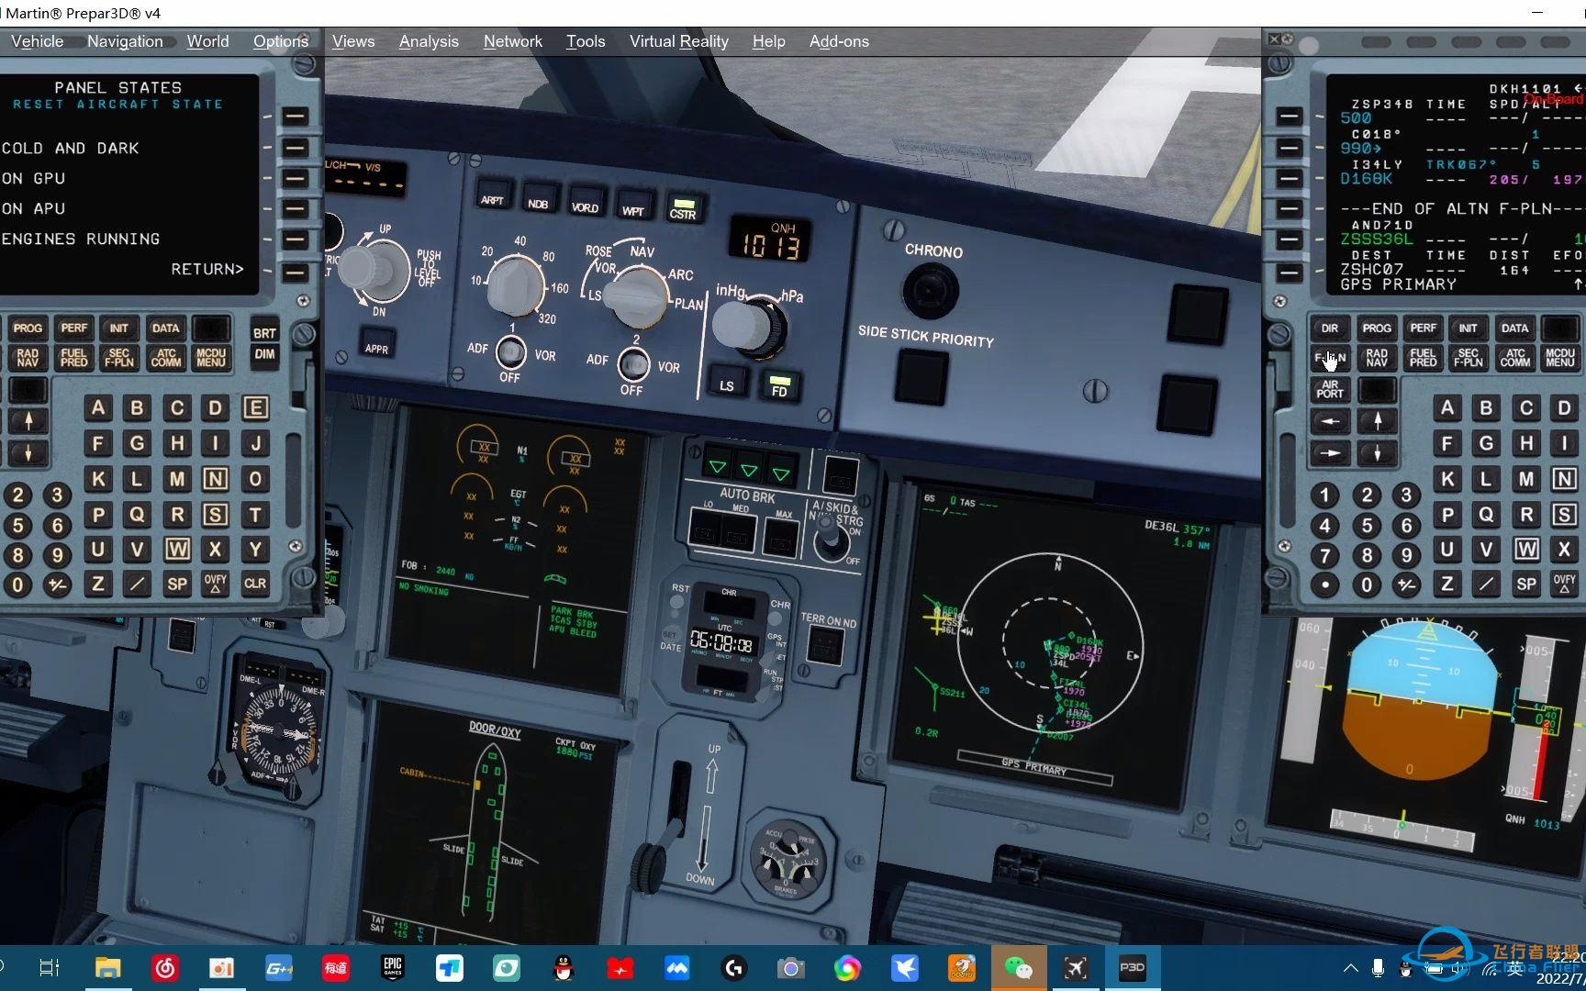Open Epic Games launcher from taskbar

coord(392,968)
